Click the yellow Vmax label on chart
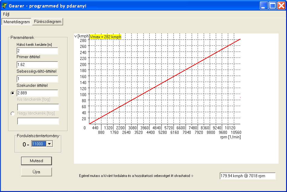The width and height of the screenshot is (287, 192). 106,37
